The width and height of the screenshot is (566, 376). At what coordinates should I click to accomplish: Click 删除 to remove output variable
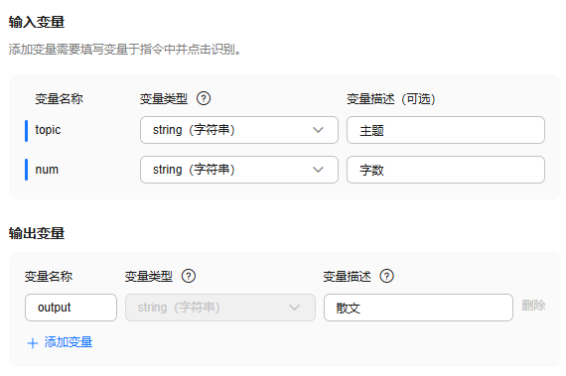click(x=533, y=306)
